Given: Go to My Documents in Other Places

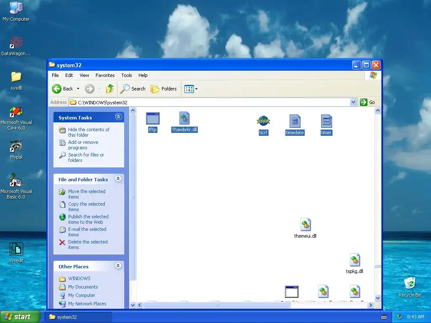Looking at the screenshot, I should tap(83, 287).
